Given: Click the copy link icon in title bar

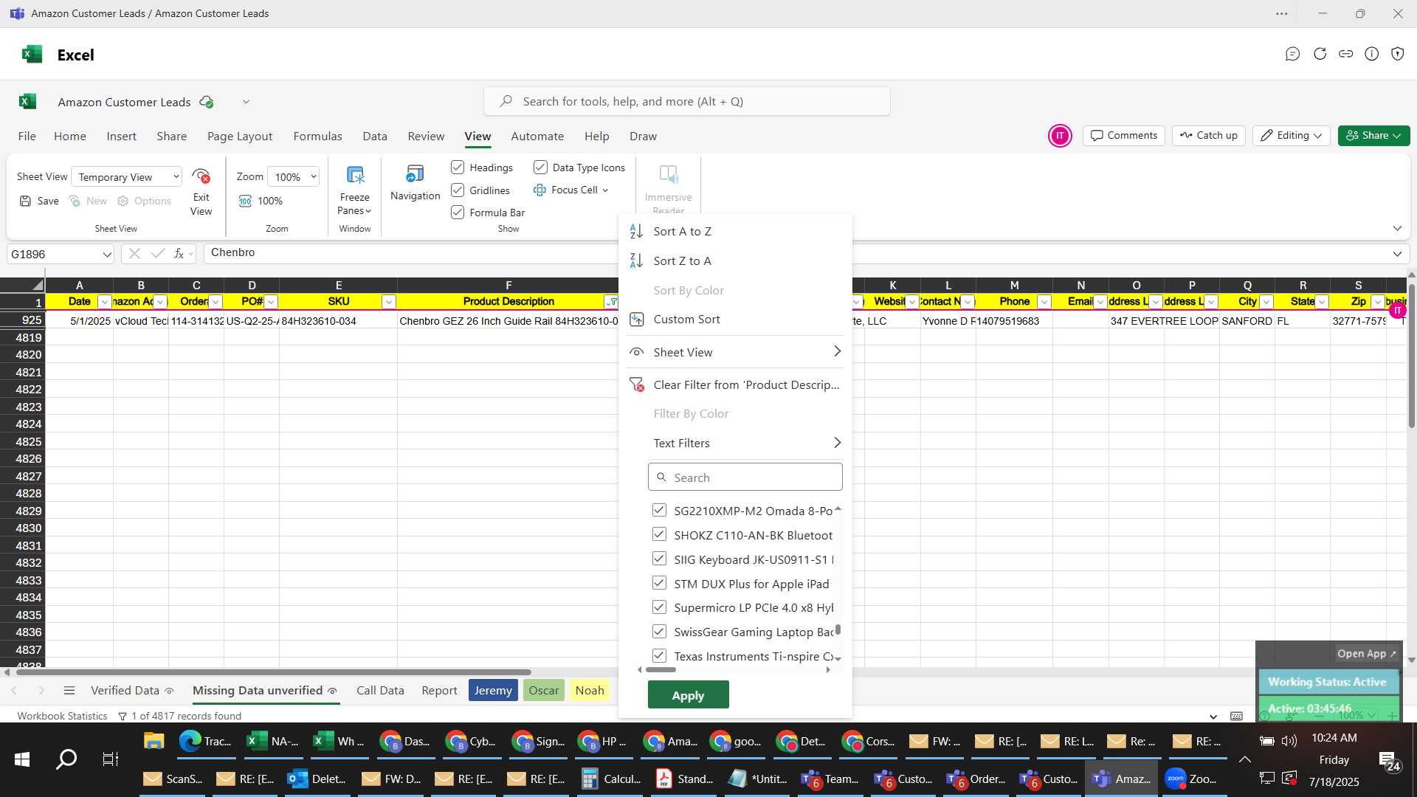Looking at the screenshot, I should pyautogui.click(x=1346, y=54).
